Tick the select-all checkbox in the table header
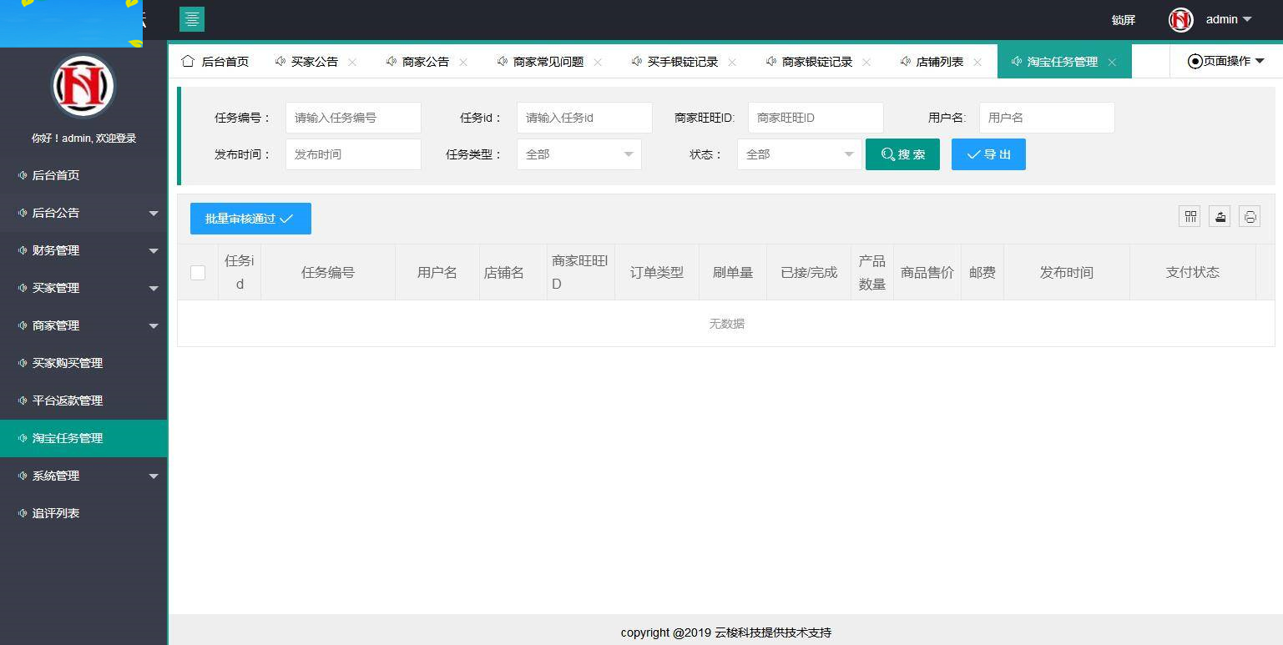 [x=197, y=272]
